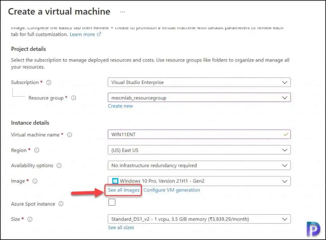The width and height of the screenshot is (326, 240).
Task: Click the Availability options label
Action: (x=32, y=166)
